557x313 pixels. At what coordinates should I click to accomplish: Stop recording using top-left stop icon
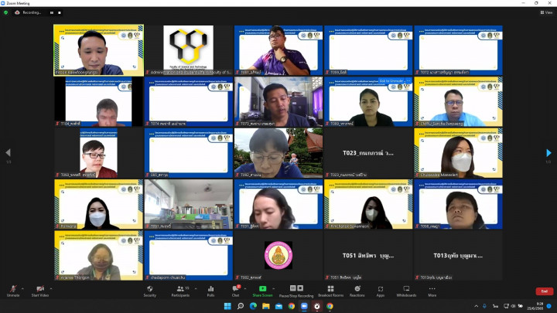(x=60, y=12)
